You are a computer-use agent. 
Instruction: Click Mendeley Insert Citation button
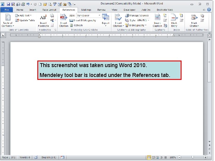[x=64, y=21]
